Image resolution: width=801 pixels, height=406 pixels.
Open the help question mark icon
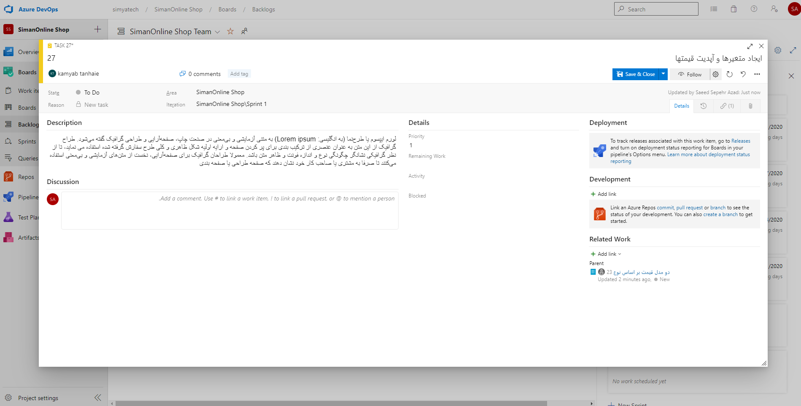[x=754, y=9]
